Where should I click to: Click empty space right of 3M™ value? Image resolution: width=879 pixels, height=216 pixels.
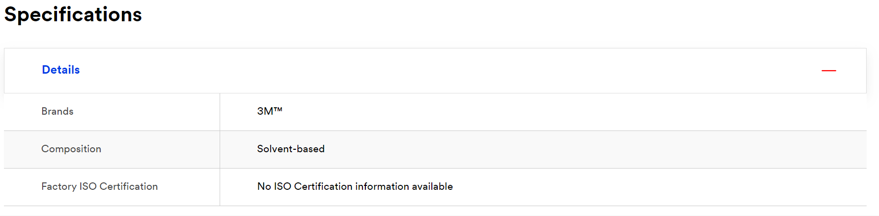(x=570, y=112)
